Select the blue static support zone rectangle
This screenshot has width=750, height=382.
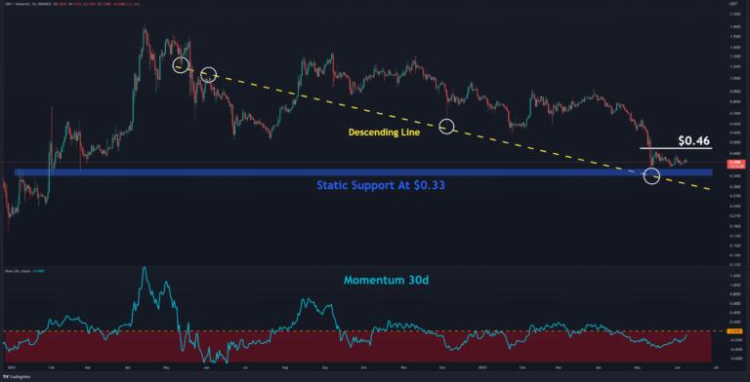[x=363, y=172]
